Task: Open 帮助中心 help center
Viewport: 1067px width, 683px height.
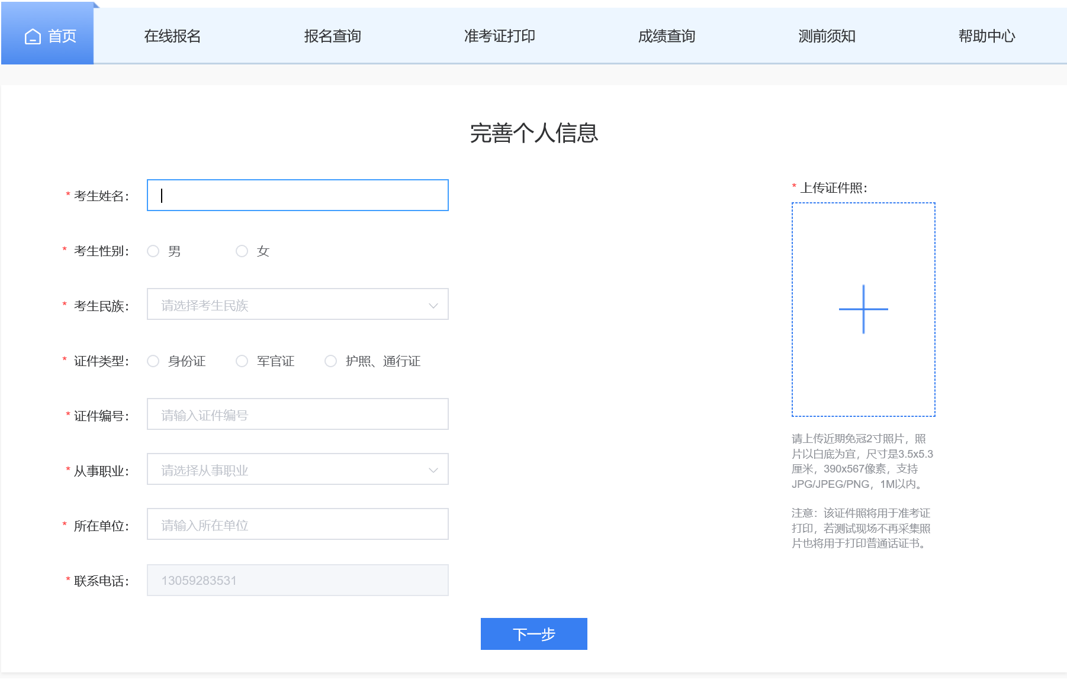Action: [986, 36]
